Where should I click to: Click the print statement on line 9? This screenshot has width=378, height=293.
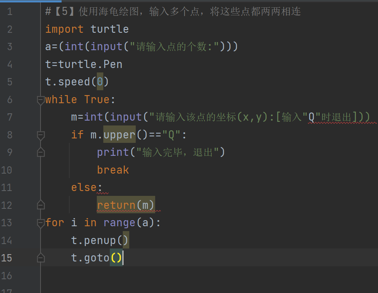161,152
